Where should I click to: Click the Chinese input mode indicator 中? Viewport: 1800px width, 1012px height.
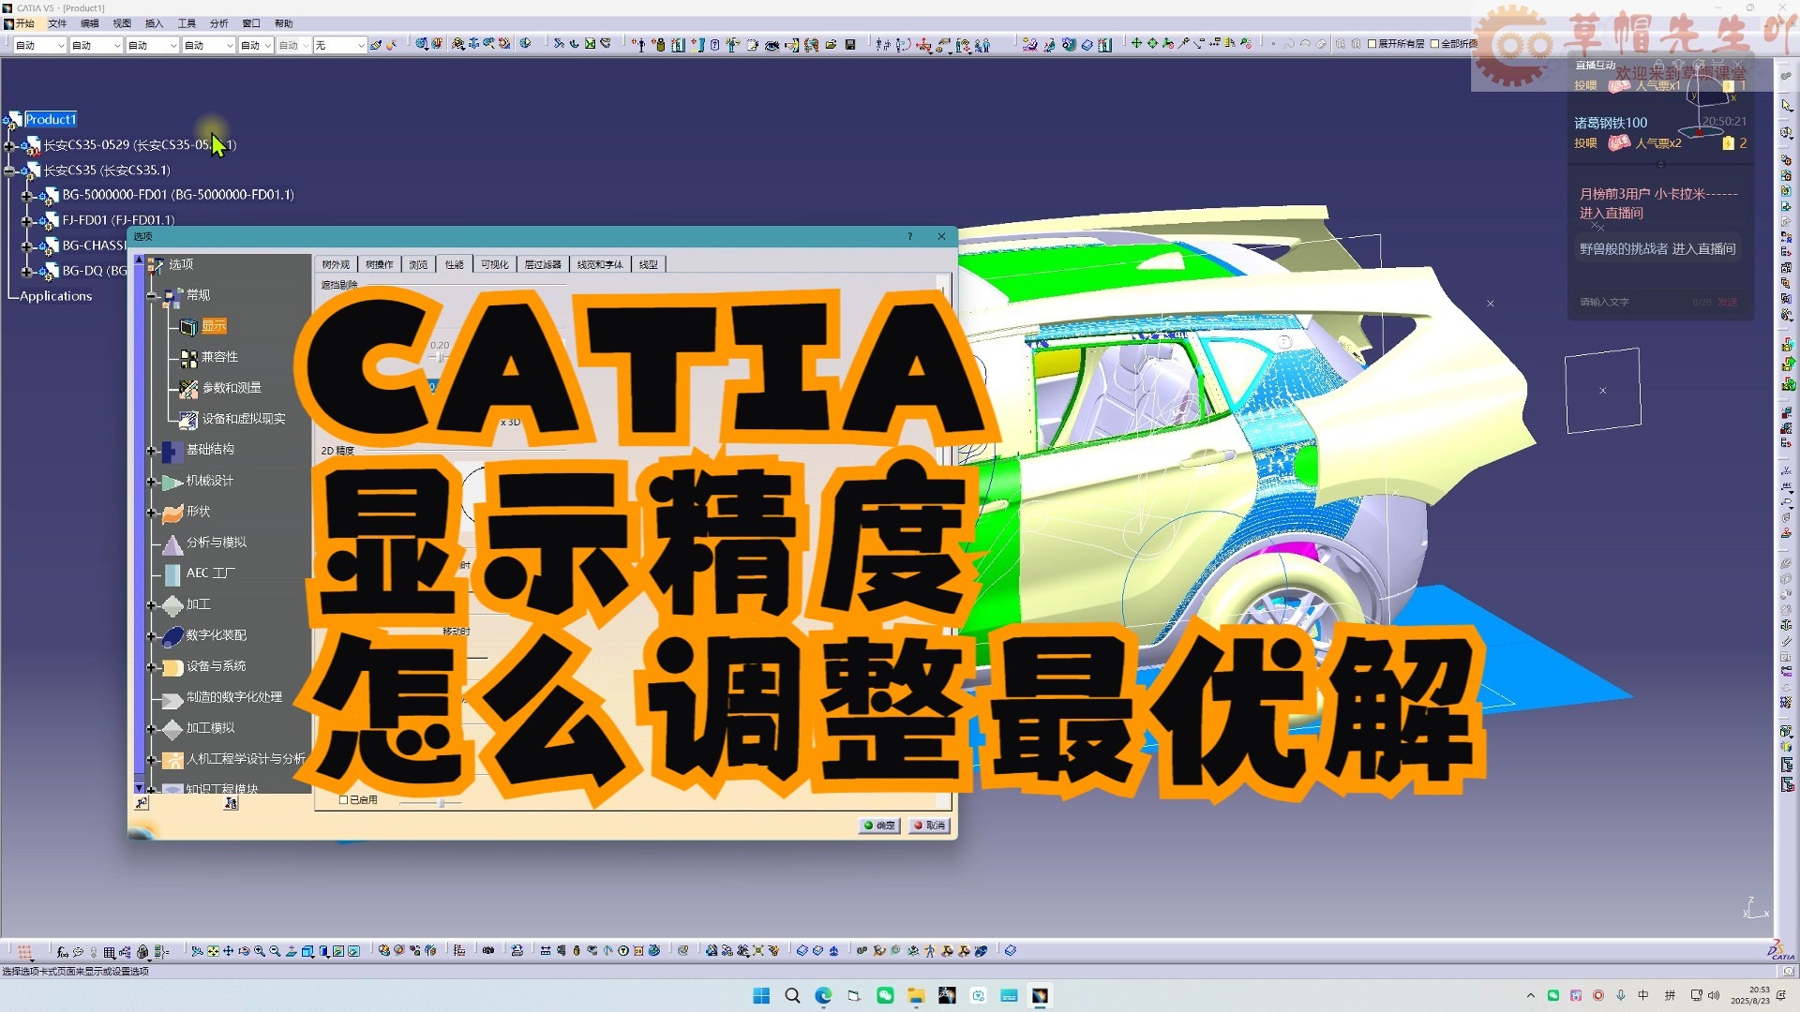pos(1642,995)
